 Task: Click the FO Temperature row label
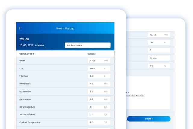pyautogui.click(x=27, y=115)
